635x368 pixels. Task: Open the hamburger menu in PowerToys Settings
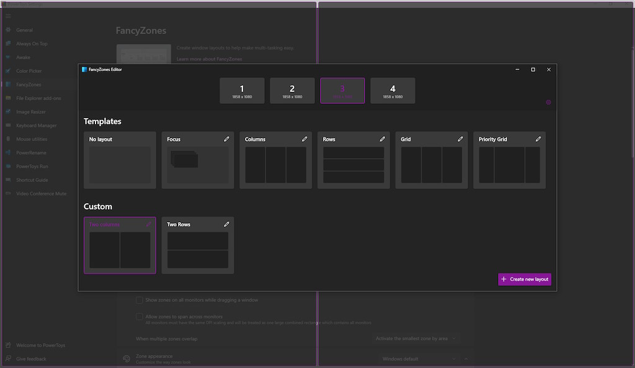pos(8,16)
